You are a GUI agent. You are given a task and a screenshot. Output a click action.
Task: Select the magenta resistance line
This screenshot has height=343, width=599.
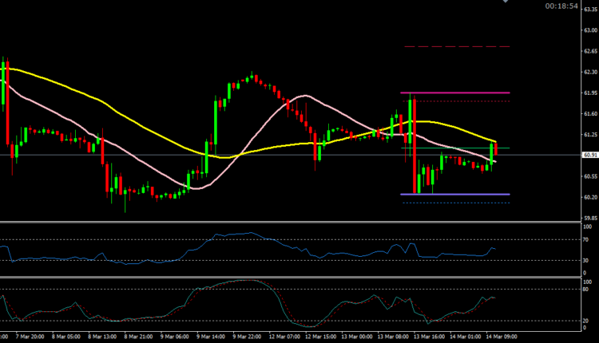point(455,93)
